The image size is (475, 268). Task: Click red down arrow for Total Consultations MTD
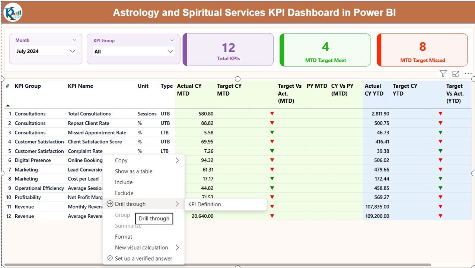tap(272, 114)
